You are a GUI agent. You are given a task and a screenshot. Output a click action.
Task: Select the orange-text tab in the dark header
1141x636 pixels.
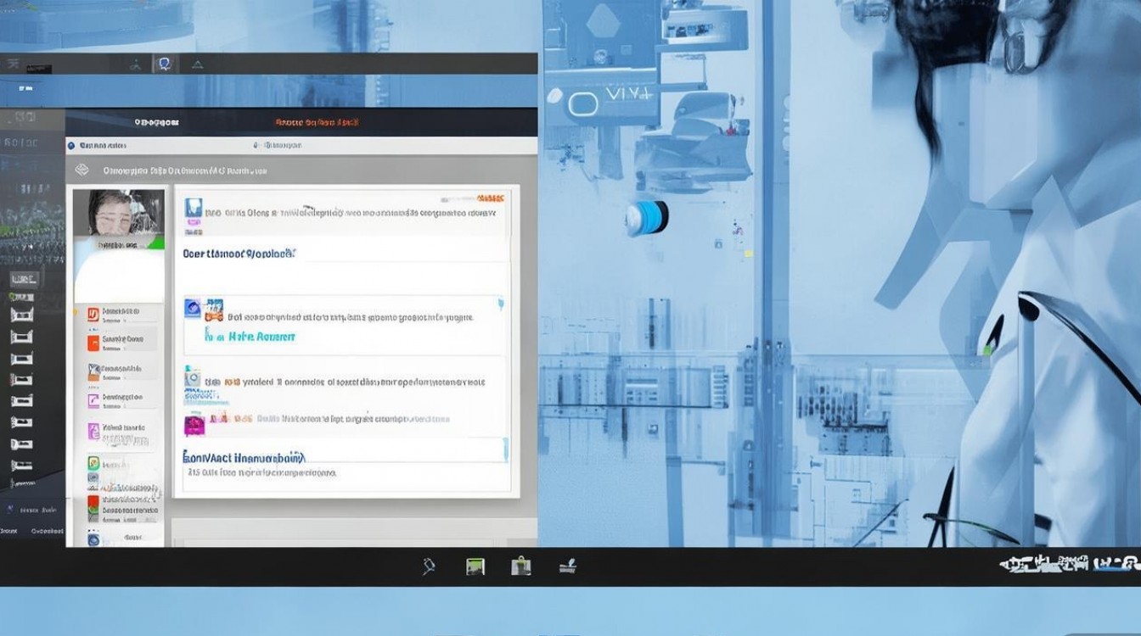click(316, 122)
